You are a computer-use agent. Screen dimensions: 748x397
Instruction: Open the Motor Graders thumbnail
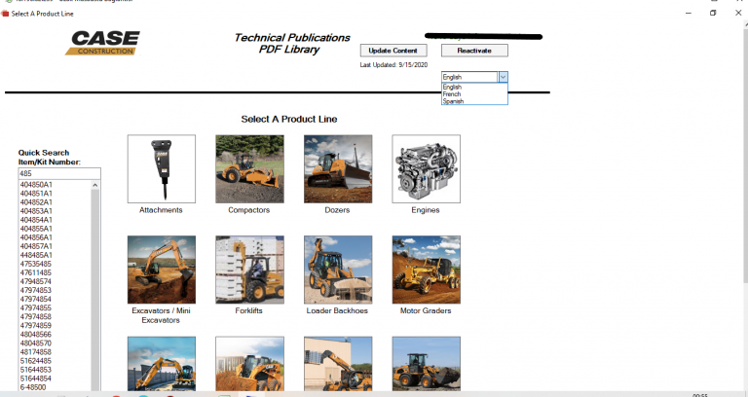pyautogui.click(x=426, y=270)
